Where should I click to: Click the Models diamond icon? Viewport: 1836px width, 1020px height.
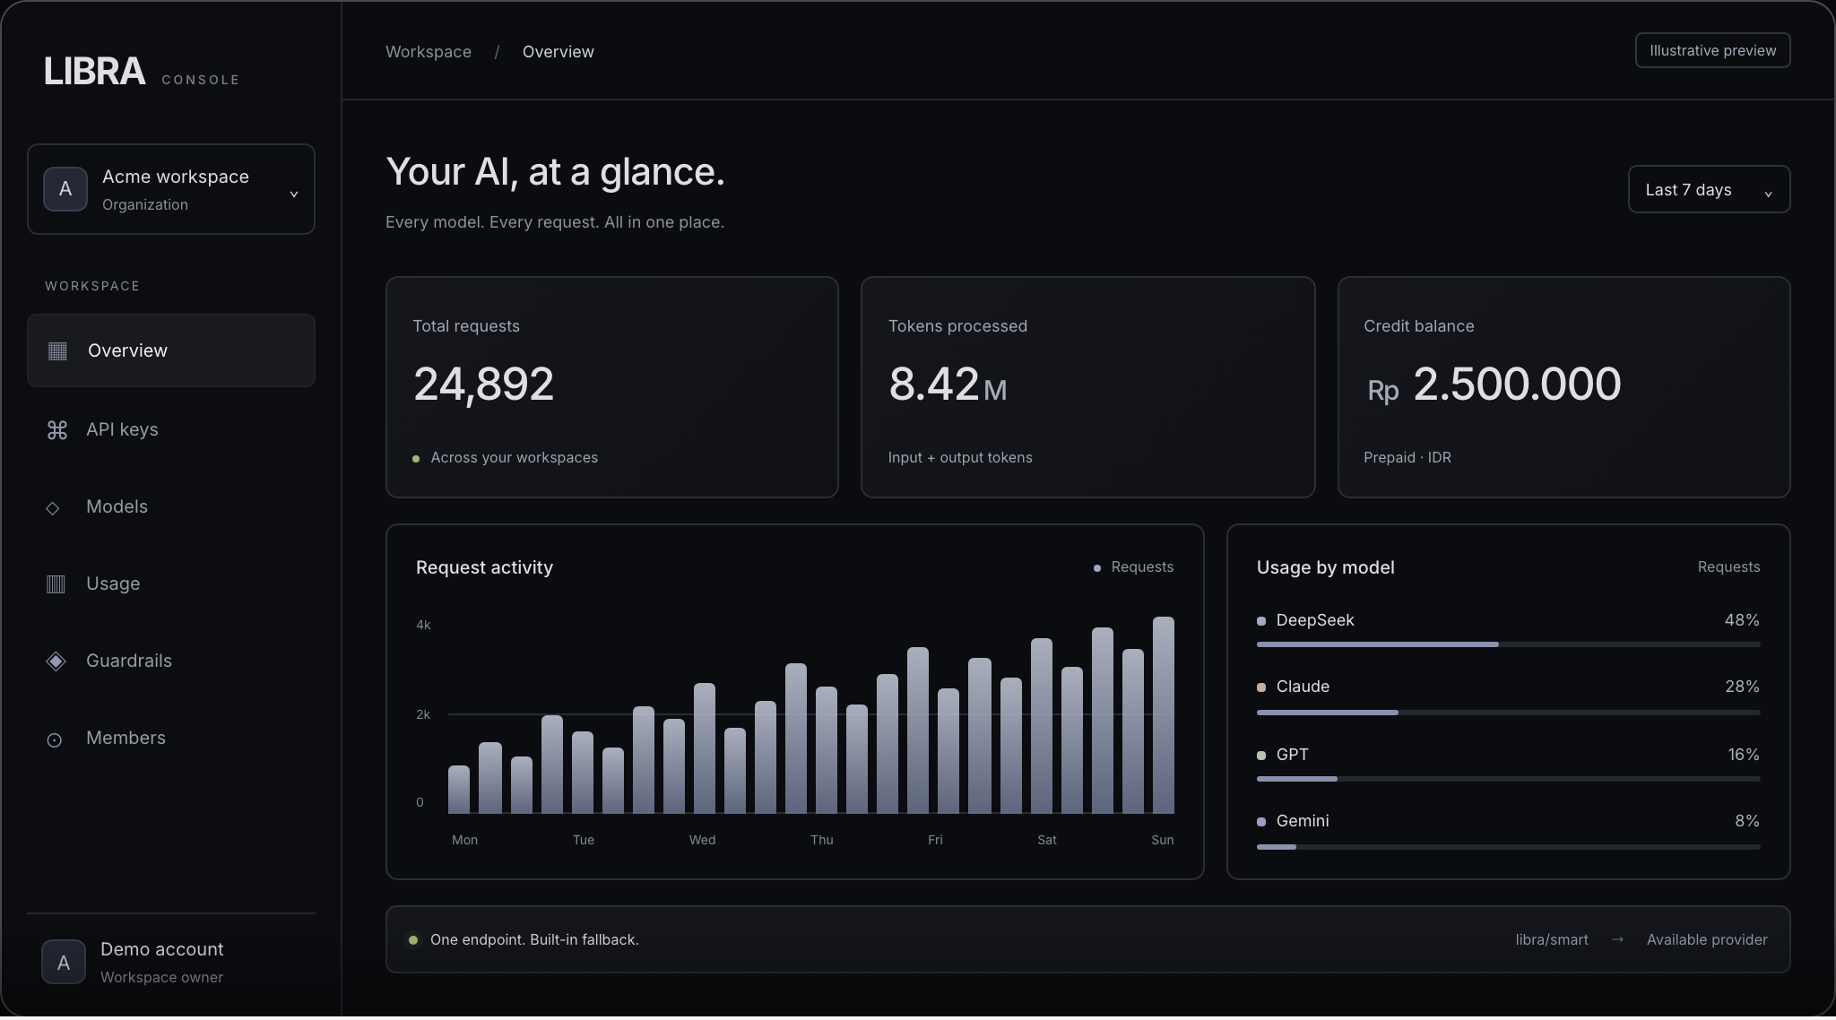click(x=53, y=508)
